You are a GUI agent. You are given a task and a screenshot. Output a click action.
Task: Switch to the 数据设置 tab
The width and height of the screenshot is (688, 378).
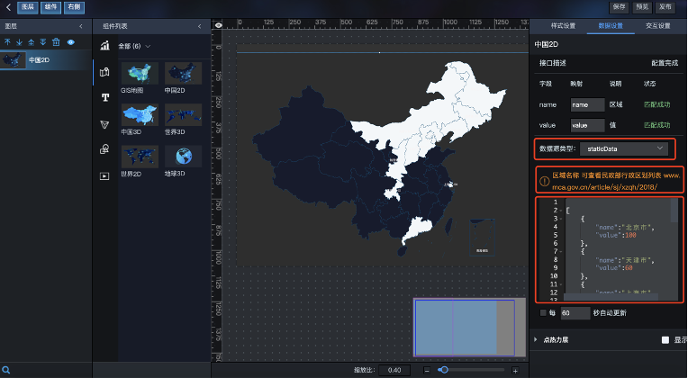pos(611,26)
